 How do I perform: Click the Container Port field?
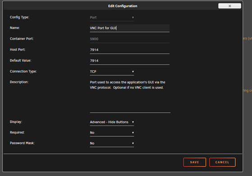click(129, 39)
